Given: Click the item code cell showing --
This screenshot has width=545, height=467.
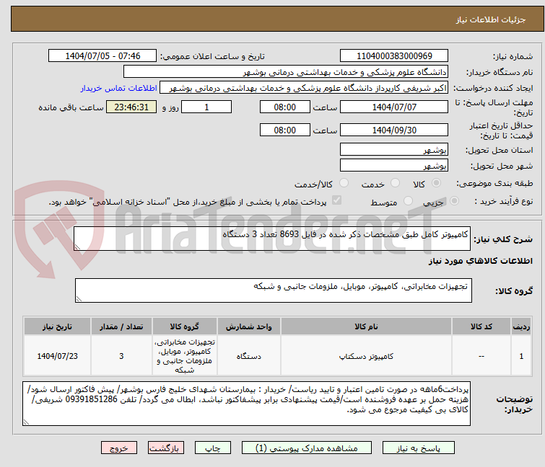Looking at the screenshot, I should point(481,356).
